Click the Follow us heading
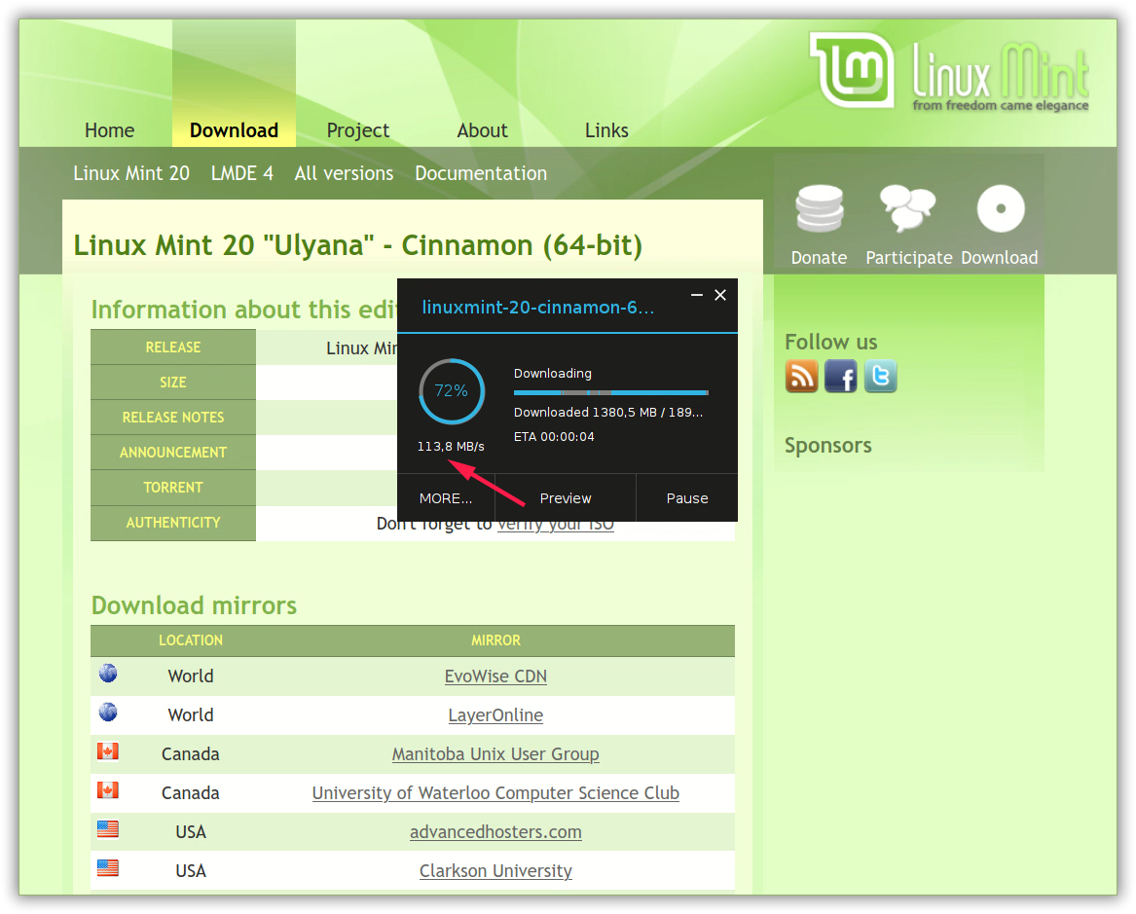Viewport: 1136px width, 914px height. [x=831, y=342]
